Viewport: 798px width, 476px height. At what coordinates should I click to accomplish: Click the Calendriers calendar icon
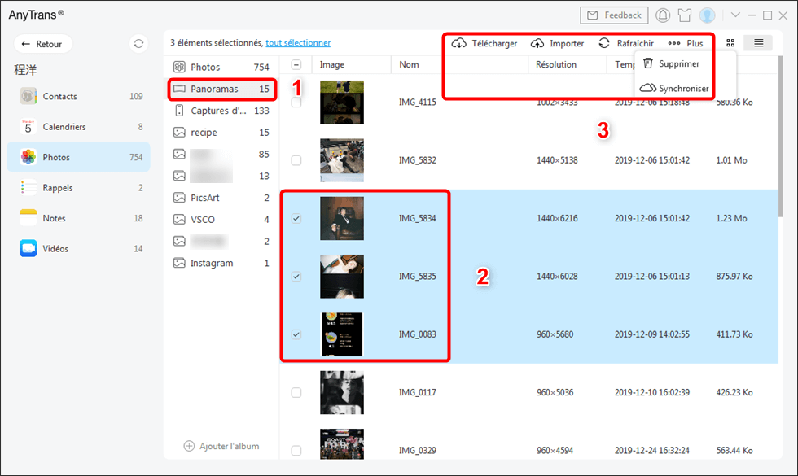coord(28,127)
